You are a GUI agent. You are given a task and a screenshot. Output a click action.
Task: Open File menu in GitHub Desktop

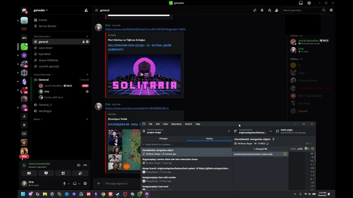(x=151, y=124)
